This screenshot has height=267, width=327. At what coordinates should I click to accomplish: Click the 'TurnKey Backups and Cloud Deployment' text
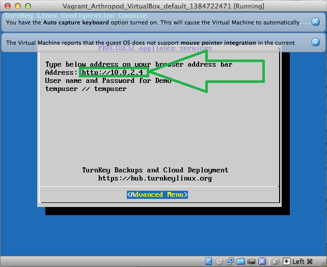point(155,170)
